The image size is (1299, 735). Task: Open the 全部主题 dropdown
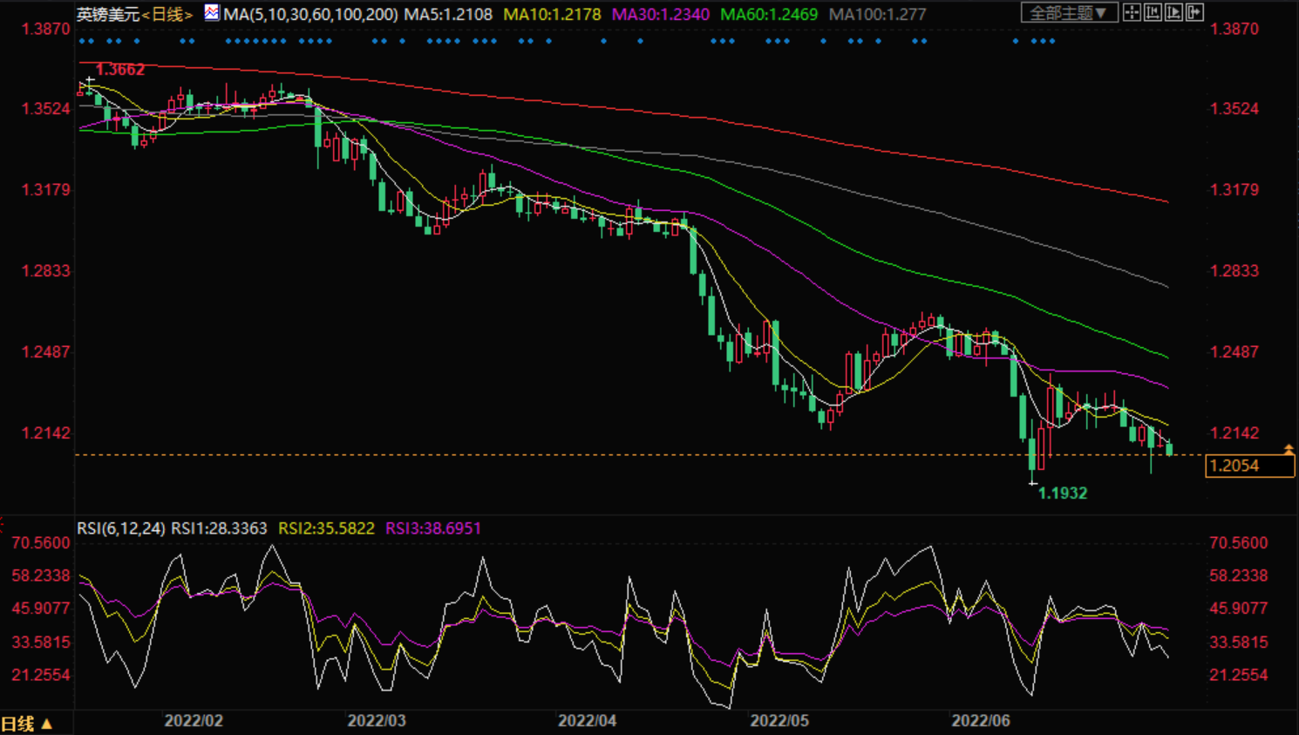[1070, 13]
